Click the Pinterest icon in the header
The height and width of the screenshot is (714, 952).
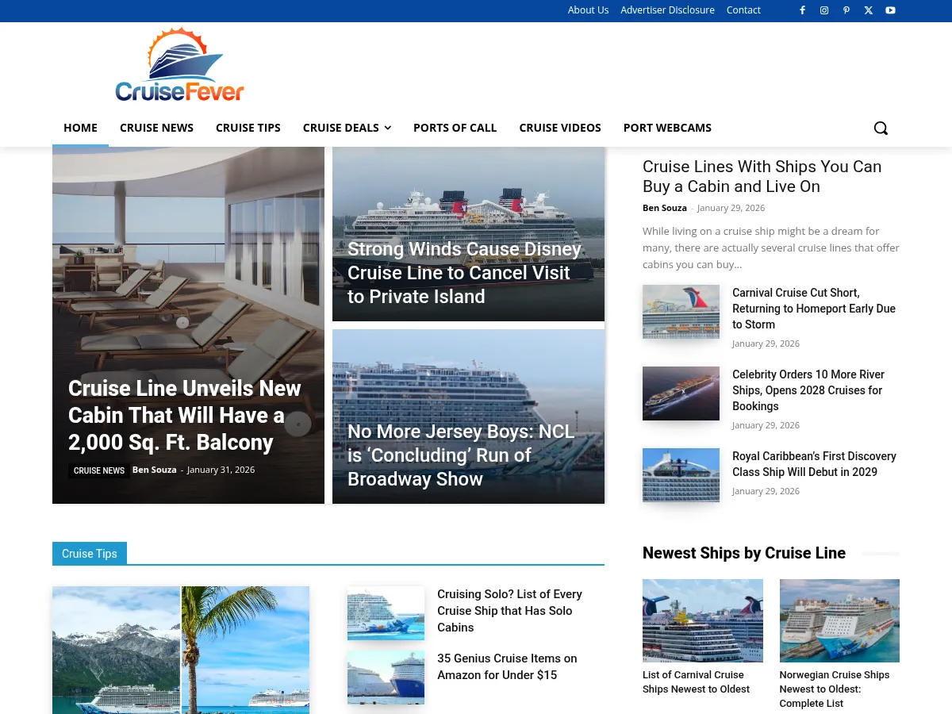pyautogui.click(x=846, y=10)
